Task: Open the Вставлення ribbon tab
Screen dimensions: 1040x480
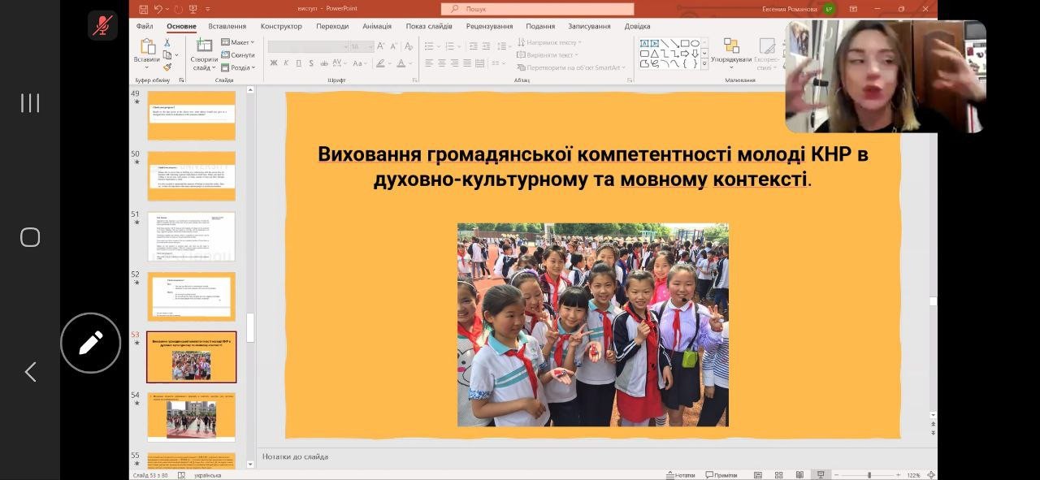Action: 227,26
